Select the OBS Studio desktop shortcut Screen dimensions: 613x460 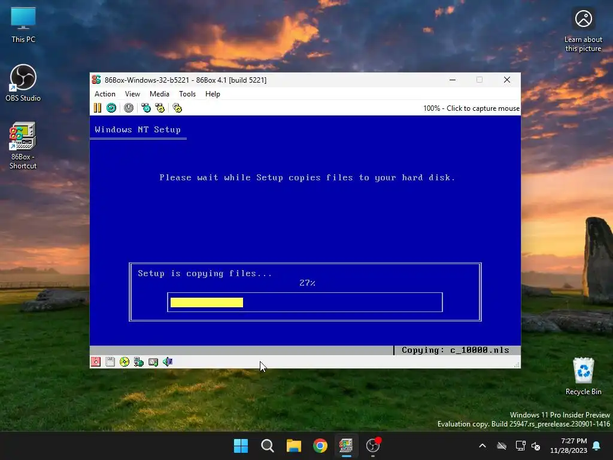tap(23, 83)
